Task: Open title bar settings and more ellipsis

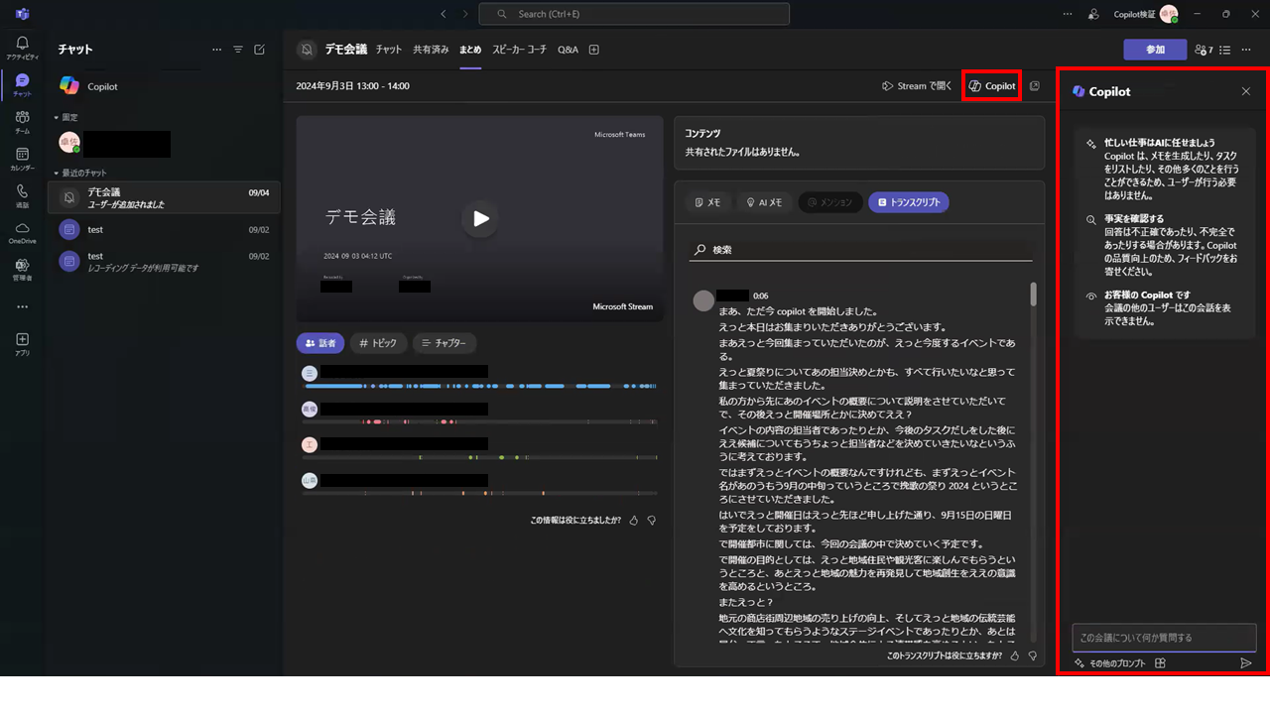Action: (x=1068, y=14)
